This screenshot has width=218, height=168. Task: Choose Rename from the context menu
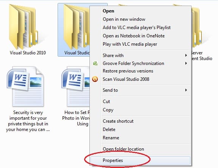(x=141, y=138)
